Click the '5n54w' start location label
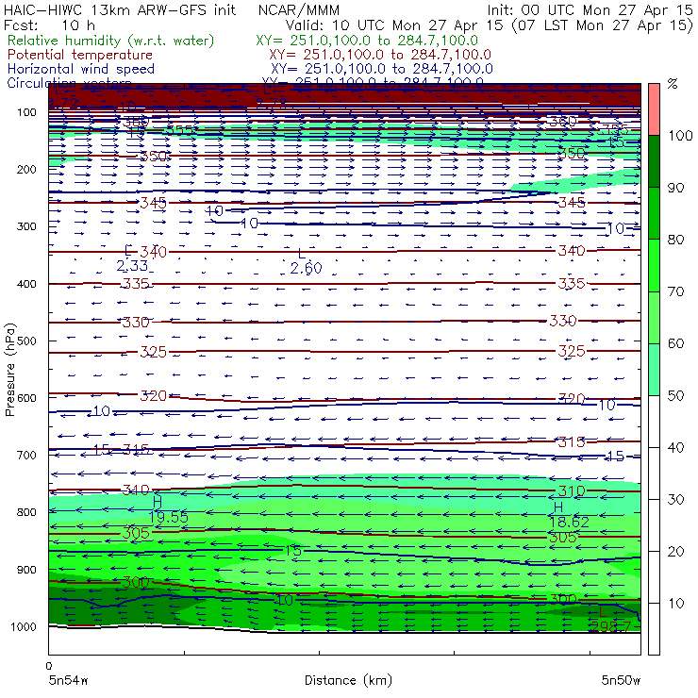This screenshot has height=698, width=698. click(x=68, y=680)
